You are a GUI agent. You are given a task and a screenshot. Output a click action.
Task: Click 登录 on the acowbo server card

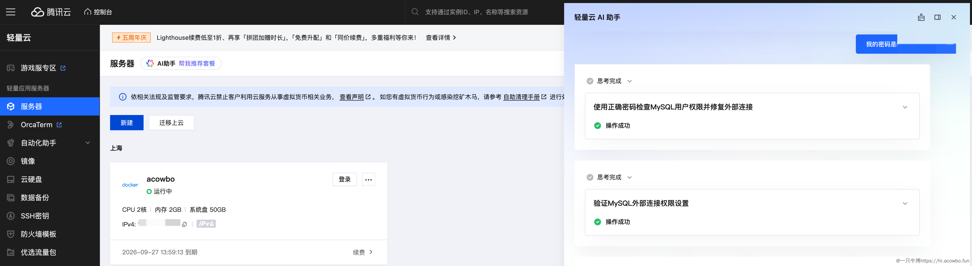point(344,179)
